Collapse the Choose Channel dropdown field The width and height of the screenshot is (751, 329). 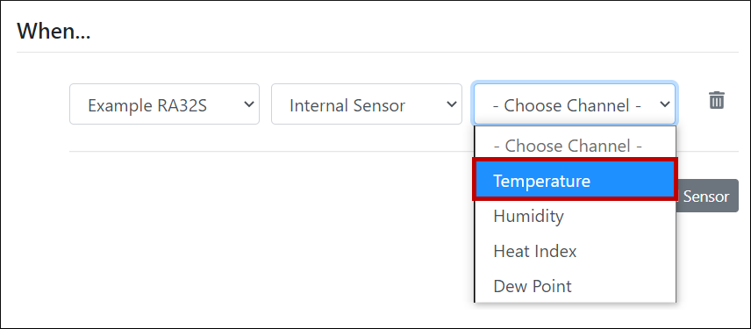[575, 104]
